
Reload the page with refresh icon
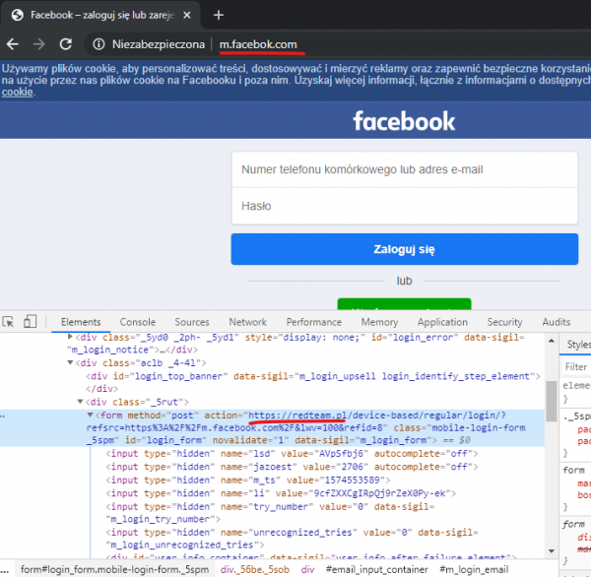click(65, 44)
